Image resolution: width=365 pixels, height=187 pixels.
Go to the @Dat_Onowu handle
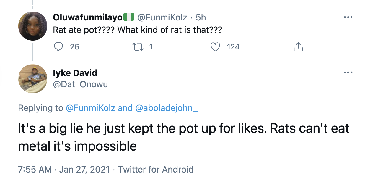pyautogui.click(x=80, y=84)
